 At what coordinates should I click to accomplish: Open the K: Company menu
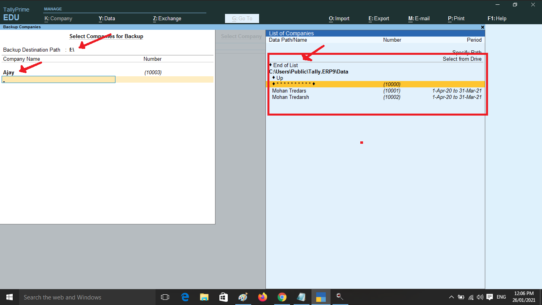point(58,18)
